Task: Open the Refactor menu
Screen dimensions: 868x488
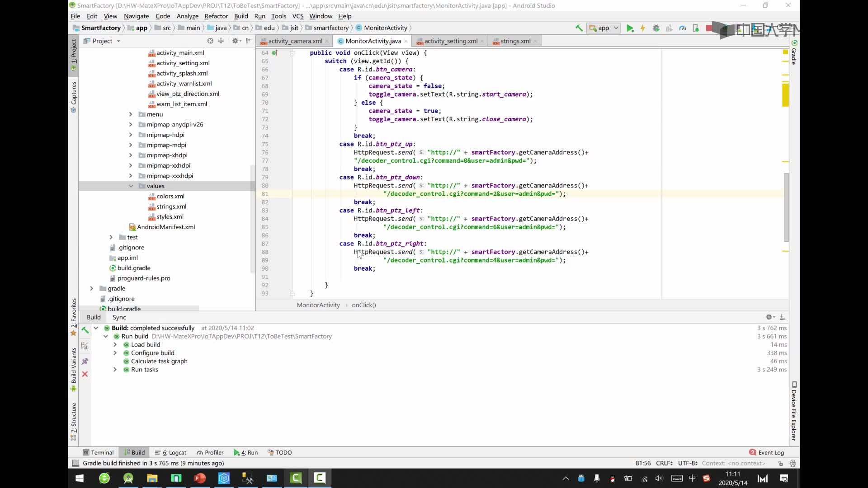Action: (216, 16)
